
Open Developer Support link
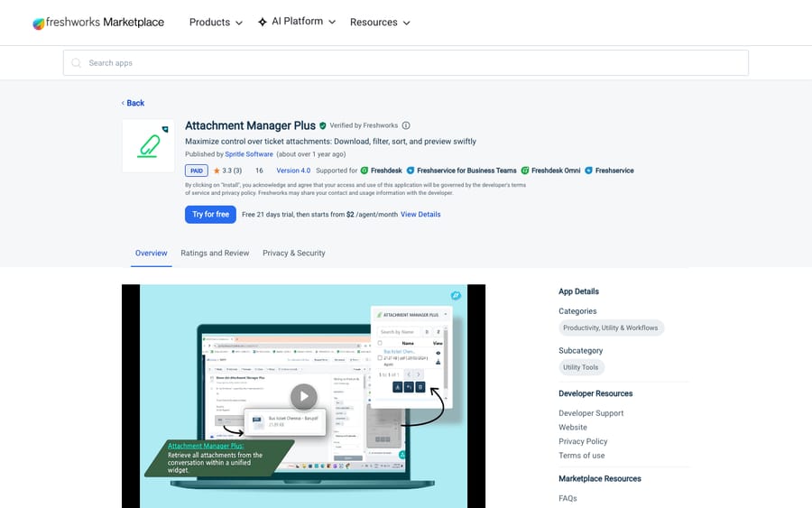click(591, 413)
